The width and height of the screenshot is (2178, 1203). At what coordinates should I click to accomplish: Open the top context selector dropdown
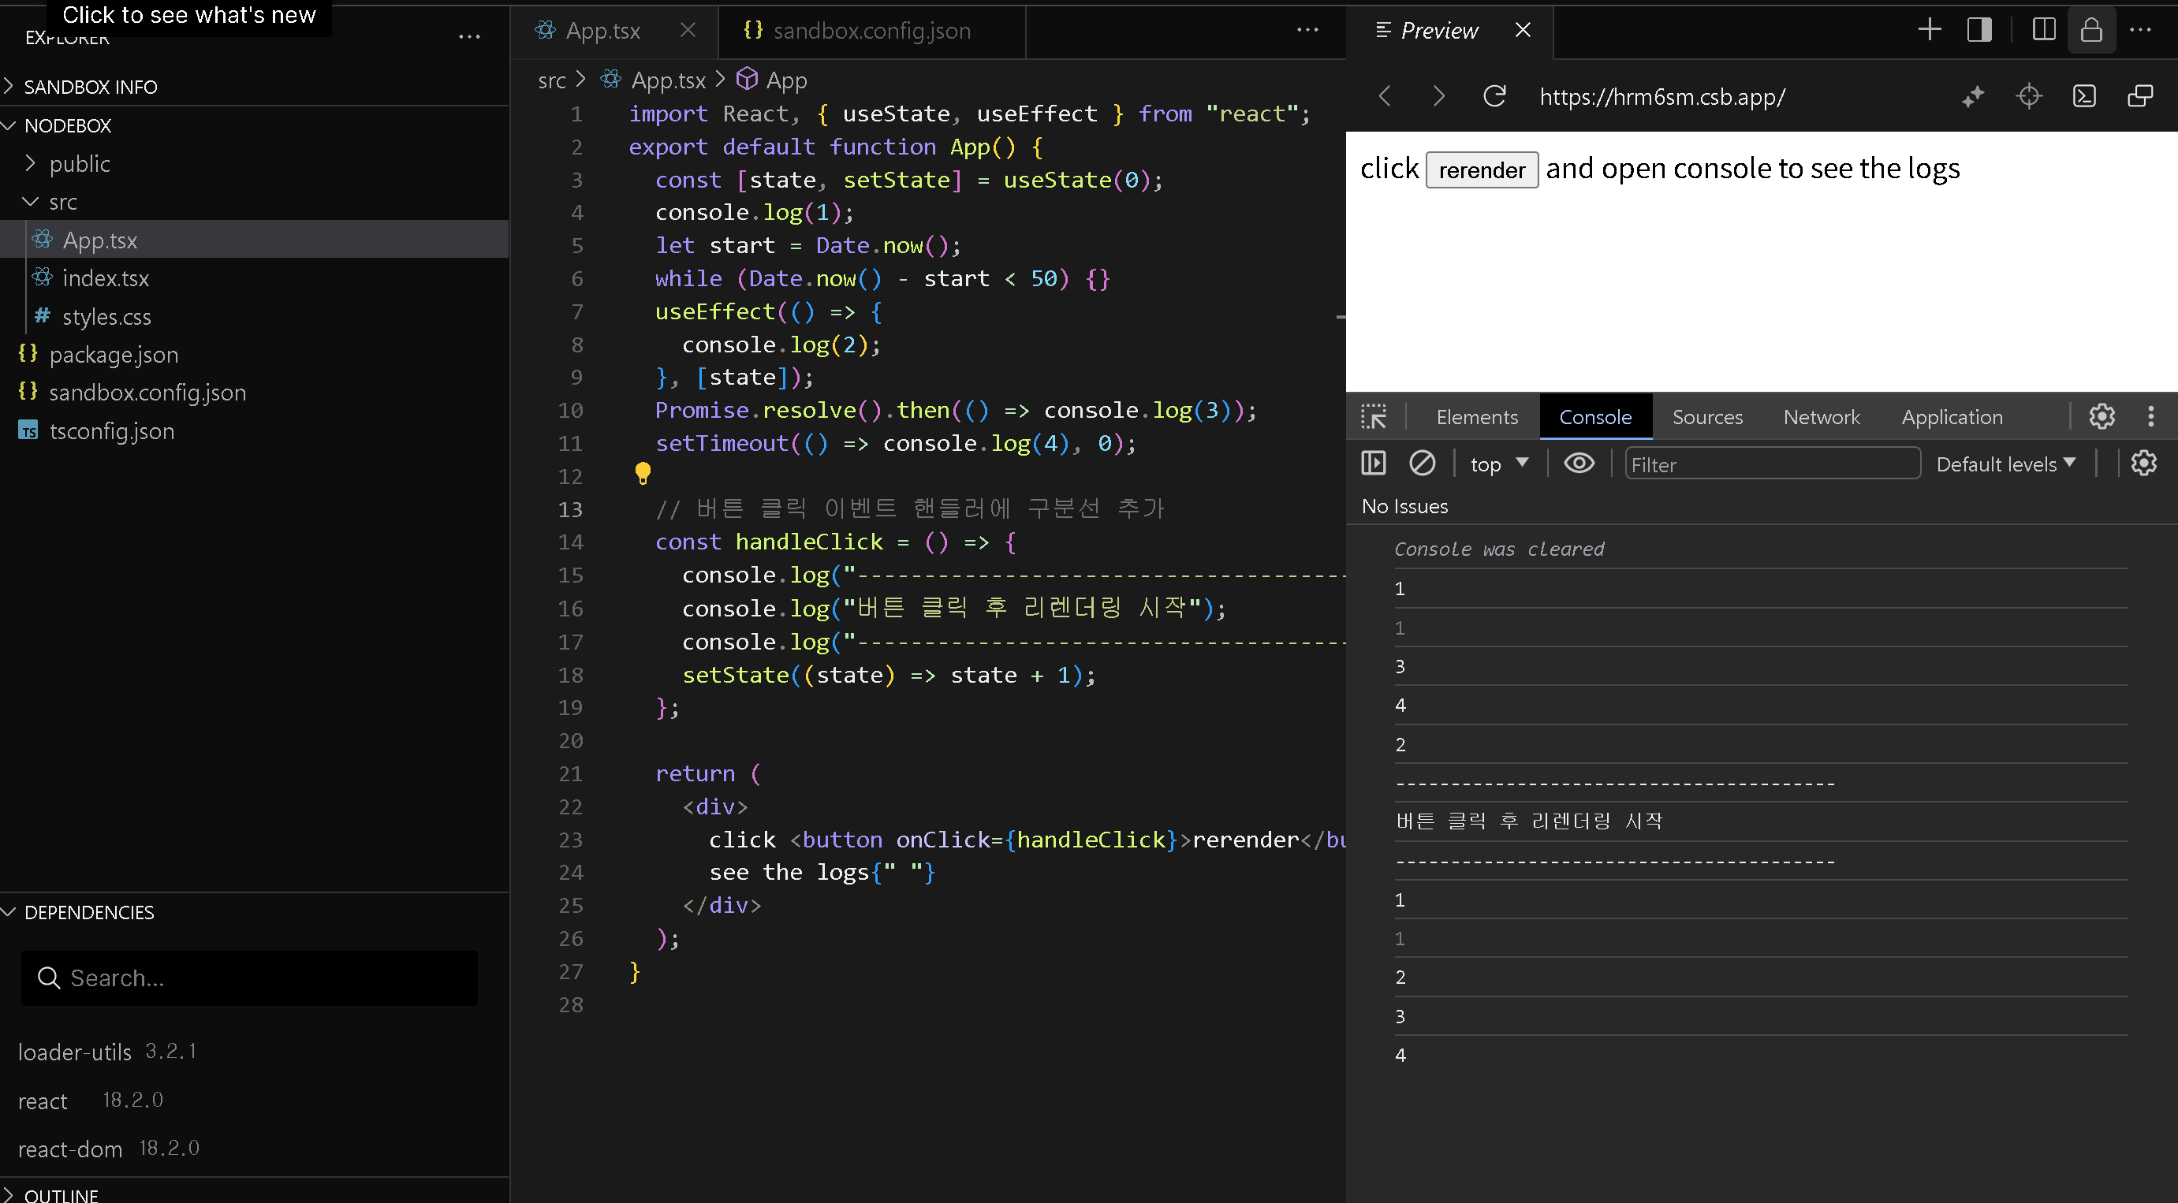coord(1498,464)
